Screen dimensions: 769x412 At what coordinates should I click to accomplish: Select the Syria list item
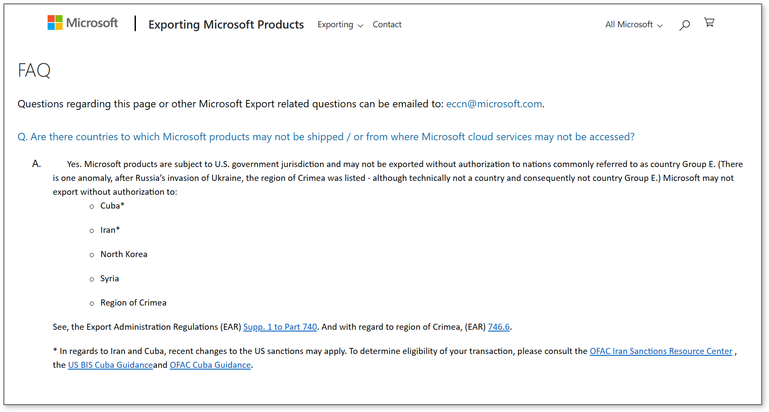pos(109,279)
